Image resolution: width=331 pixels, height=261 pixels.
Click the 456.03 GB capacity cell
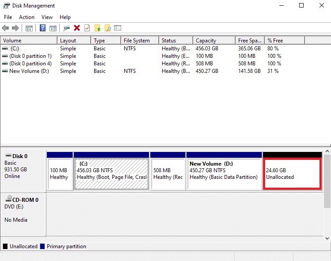pyautogui.click(x=207, y=49)
